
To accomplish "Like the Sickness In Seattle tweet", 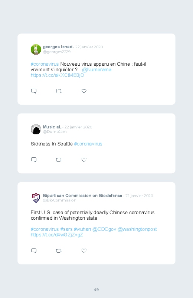I will [x=84, y=160].
